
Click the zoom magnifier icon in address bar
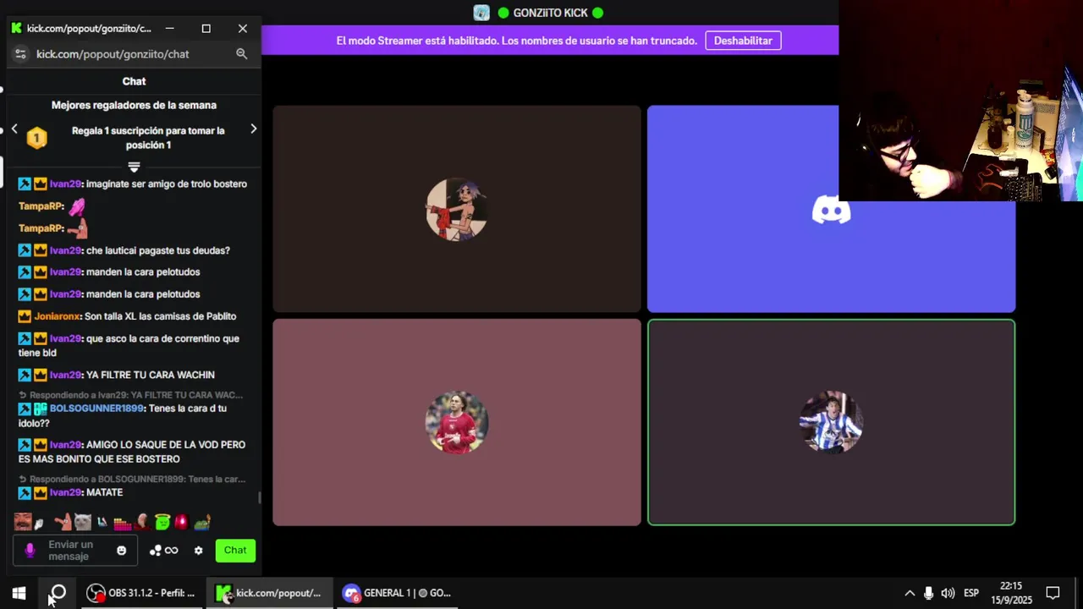(x=241, y=54)
